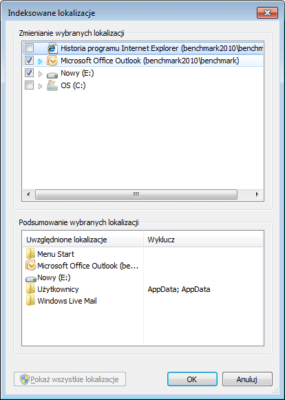This screenshot has width=285, height=400.
Task: Uncheck the Nowy (E:) checkbox
Action: pyautogui.click(x=29, y=73)
